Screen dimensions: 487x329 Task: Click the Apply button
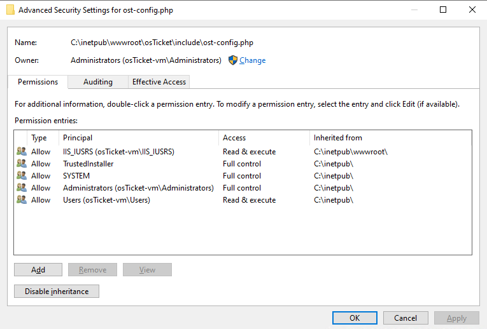coord(456,318)
